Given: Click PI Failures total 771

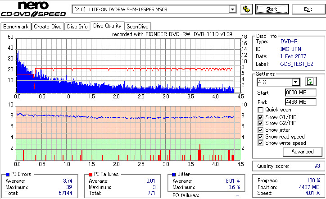Looking at the screenshot, I should pos(151,193).
